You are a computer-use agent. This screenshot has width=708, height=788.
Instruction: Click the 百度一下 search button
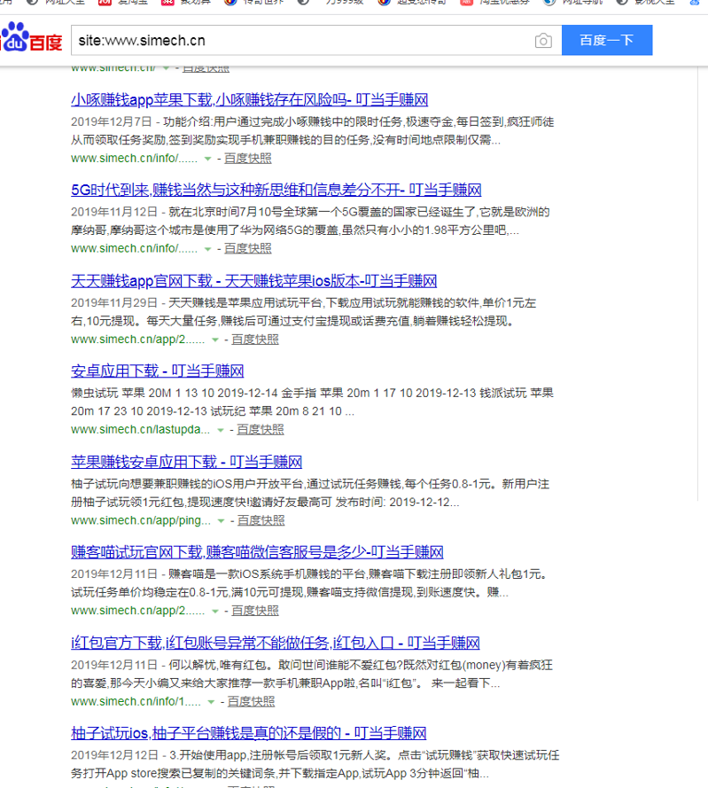pyautogui.click(x=606, y=40)
